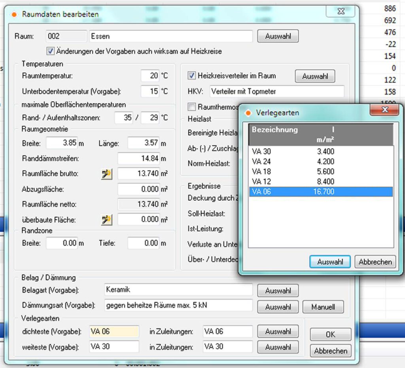Image resolution: width=405 pixels, height=368 pixels.
Task: Select VA 30 in the Verlegearten list
Action: coord(320,151)
